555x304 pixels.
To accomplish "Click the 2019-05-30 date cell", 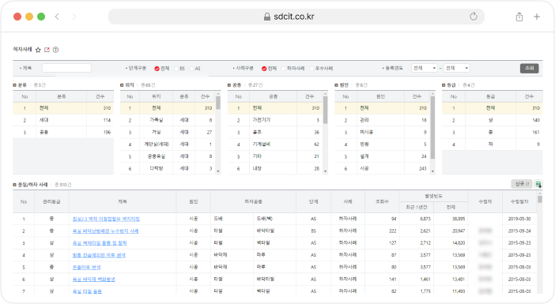I will pos(519,220).
